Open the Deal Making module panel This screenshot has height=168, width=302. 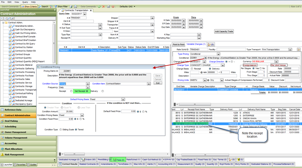[x=11, y=121]
